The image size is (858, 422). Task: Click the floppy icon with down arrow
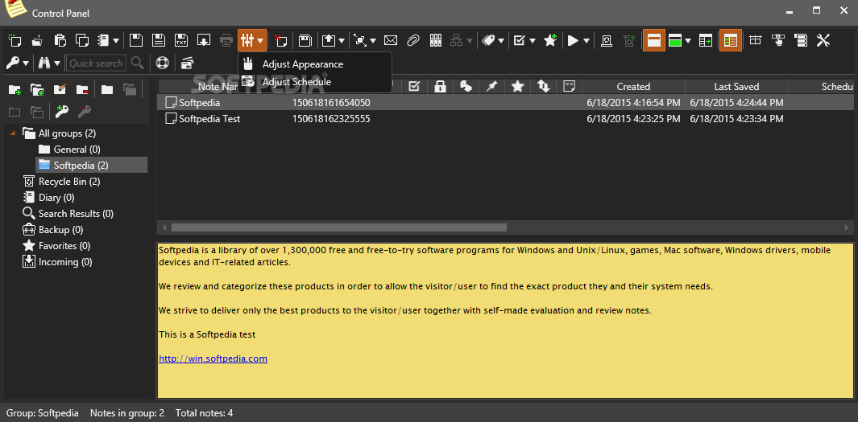204,40
